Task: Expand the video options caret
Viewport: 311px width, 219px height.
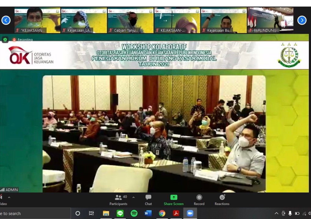Action: point(9,197)
